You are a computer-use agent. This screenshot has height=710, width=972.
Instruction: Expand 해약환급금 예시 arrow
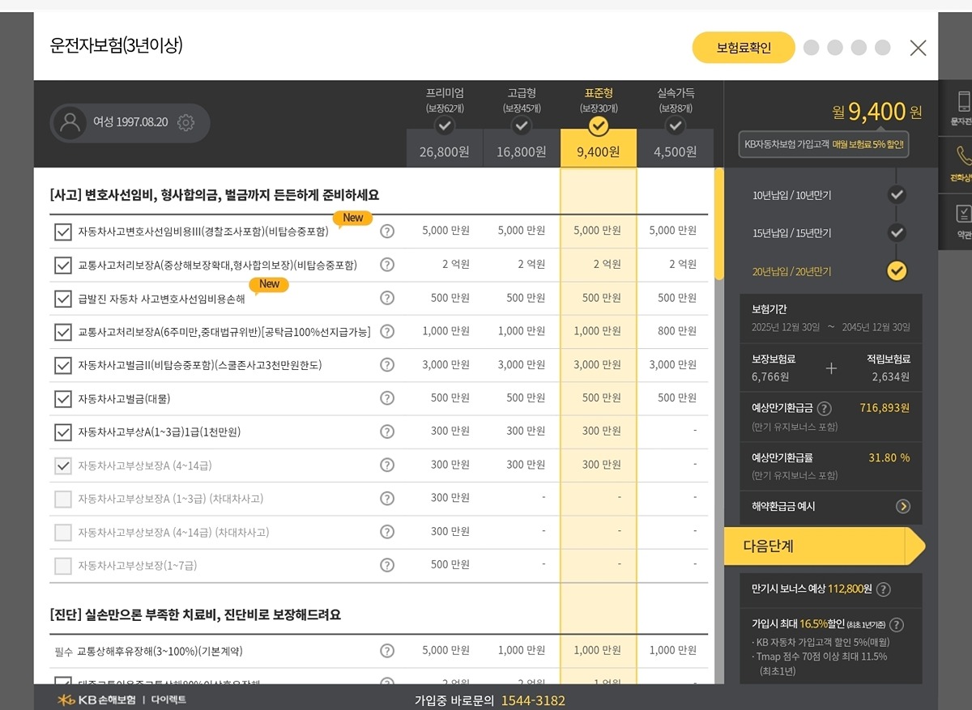(902, 507)
